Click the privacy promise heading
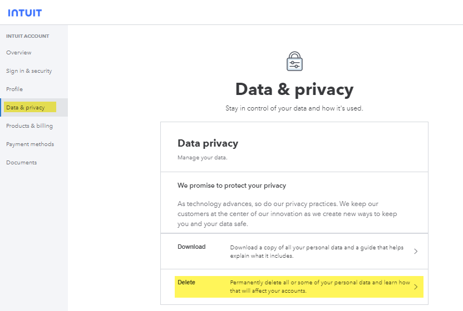 pyautogui.click(x=231, y=185)
